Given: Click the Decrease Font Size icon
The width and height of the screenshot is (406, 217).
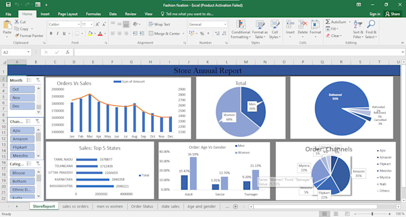Looking at the screenshot, I should pyautogui.click(x=104, y=25).
